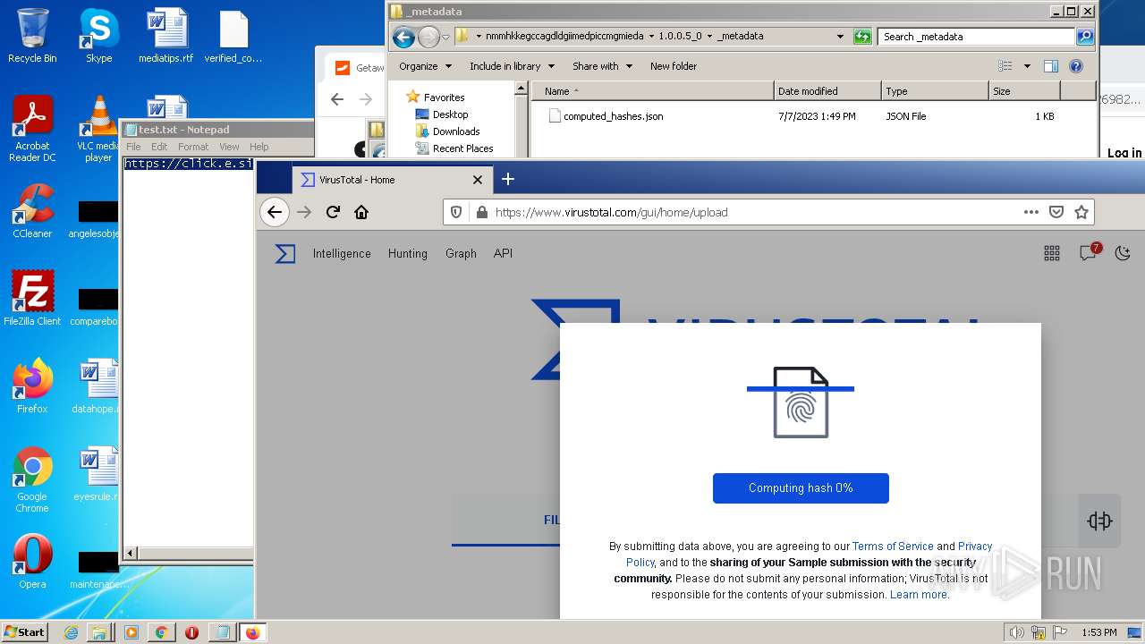1145x644 pixels.
Task: Click VirusTotal sigma logo in header
Action: point(285,254)
